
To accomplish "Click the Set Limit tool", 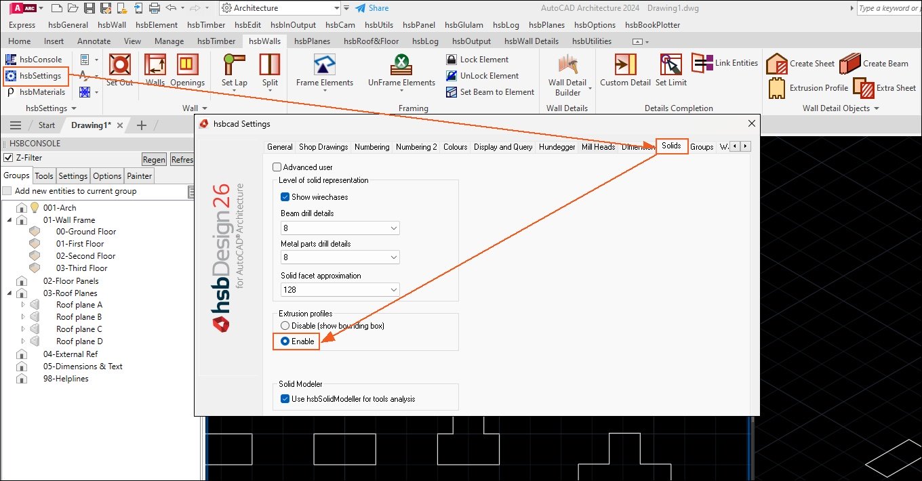I will coord(671,70).
